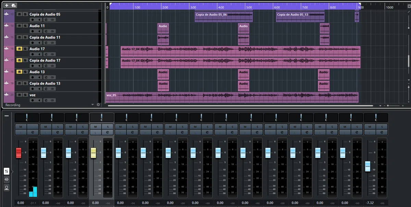Click the Use Track Preset button beside Add Track

coord(13,5)
